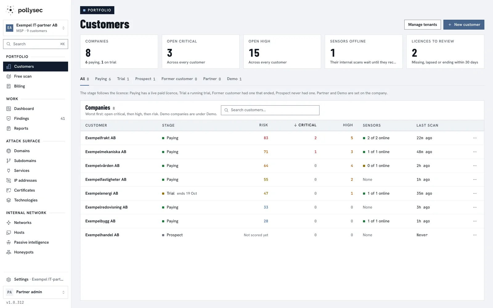Open Customers via its sidebar icon
Viewport: 493px width, 308px height.
(x=9, y=67)
